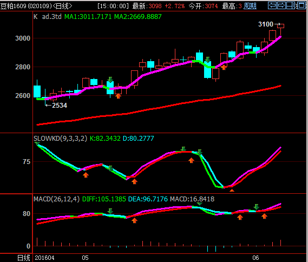Screen dimensions: 308x262
Task: Click the 3000 price axis label
Action: click(23, 38)
